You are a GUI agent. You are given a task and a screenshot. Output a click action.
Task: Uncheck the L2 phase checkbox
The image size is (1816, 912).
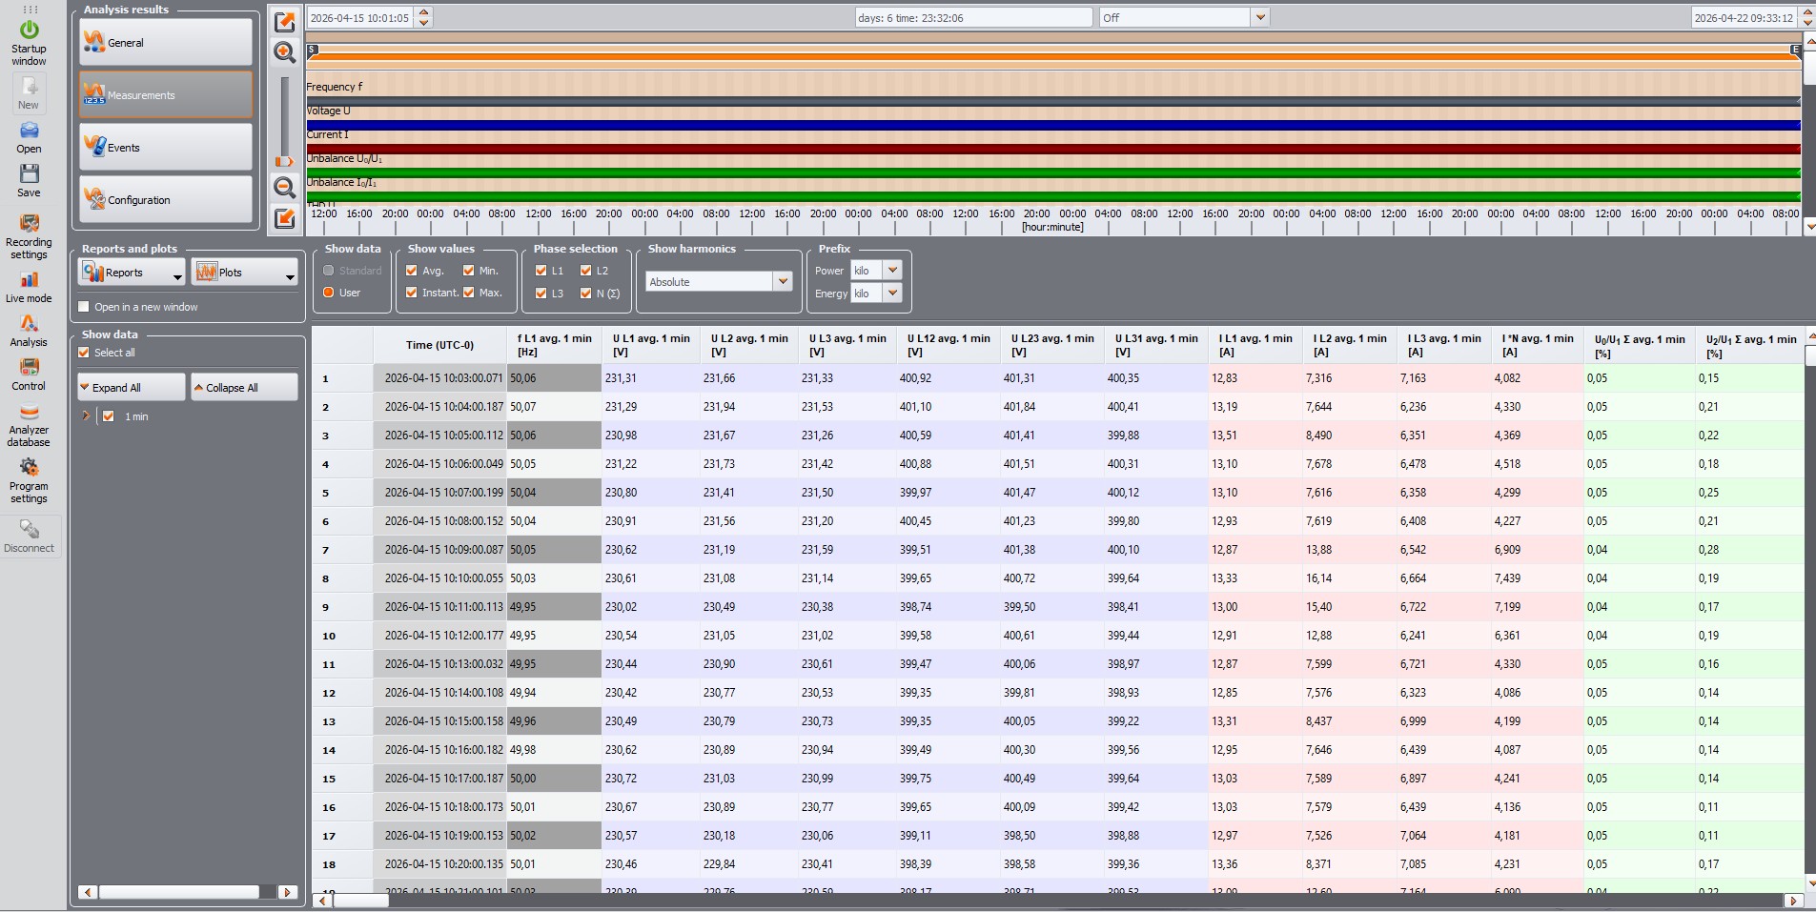pos(586,271)
